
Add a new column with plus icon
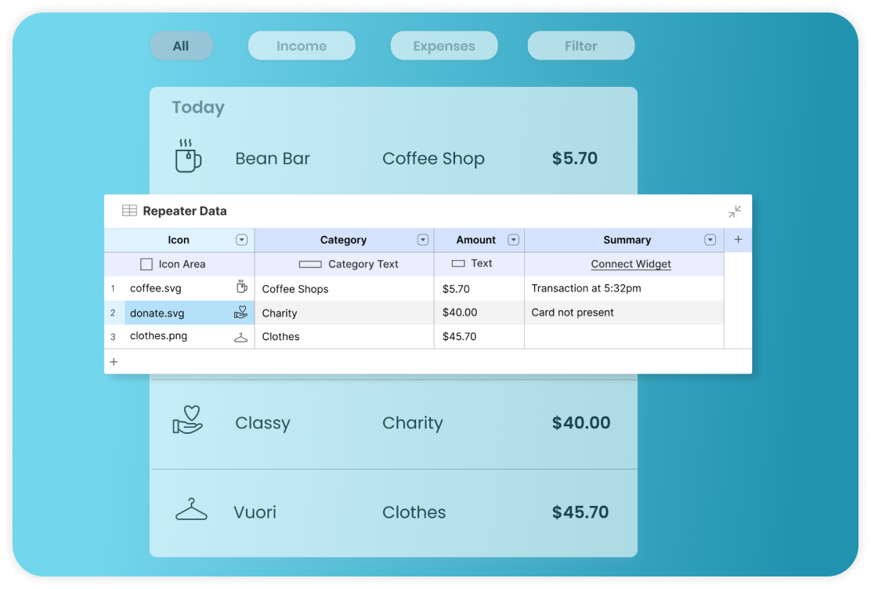pos(738,240)
